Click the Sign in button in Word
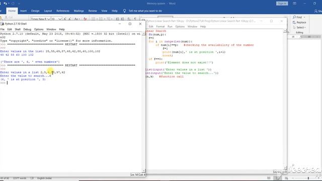The height and width of the screenshot is (181, 322). click(282, 4)
